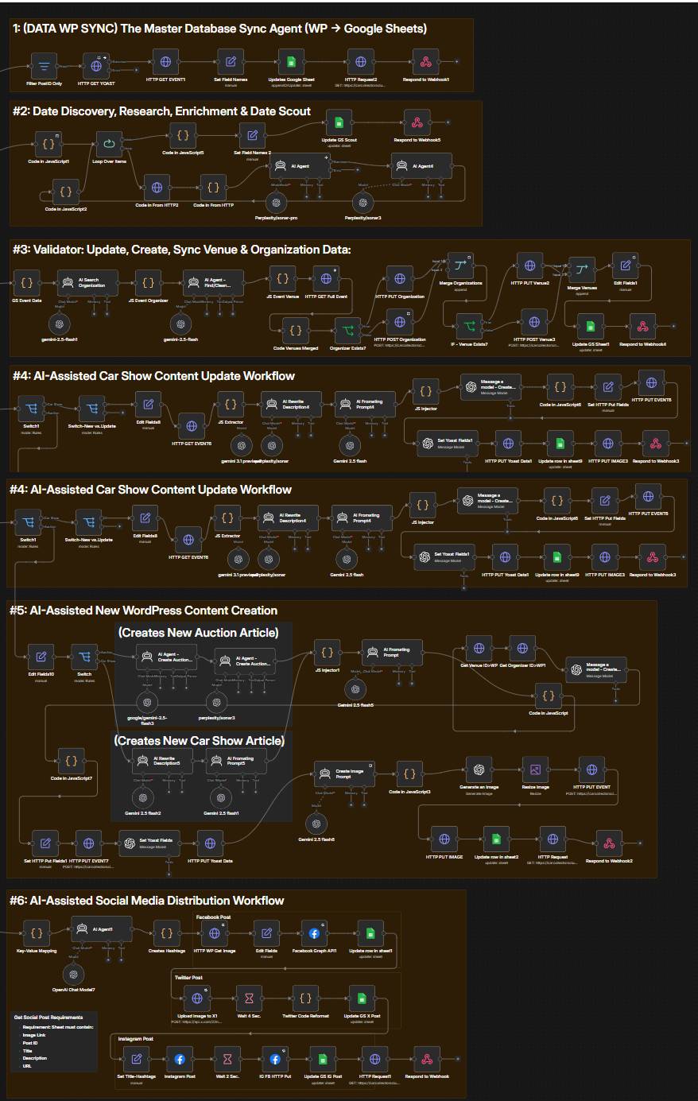Viewport: 698px width, 1101px height.
Task: Click the 'Get Social Post Requirements' note heading
Action: pos(48,1017)
